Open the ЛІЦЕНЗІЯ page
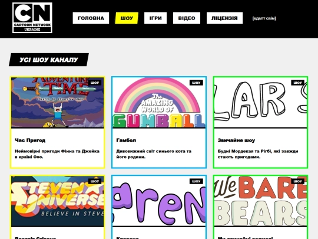 (x=224, y=18)
